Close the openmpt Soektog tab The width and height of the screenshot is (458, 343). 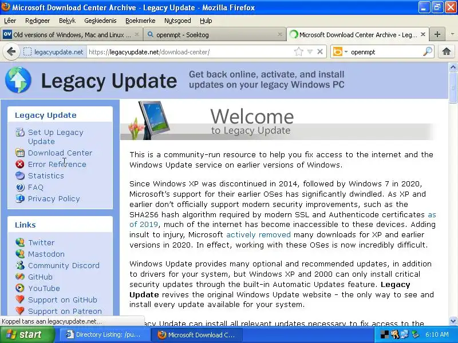[x=280, y=34]
